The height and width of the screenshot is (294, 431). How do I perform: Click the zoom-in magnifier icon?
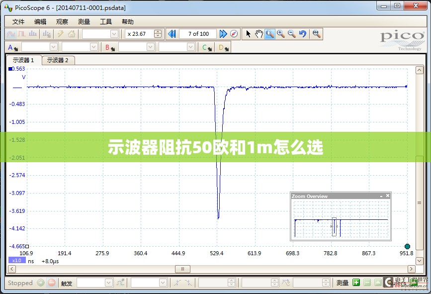click(x=281, y=34)
